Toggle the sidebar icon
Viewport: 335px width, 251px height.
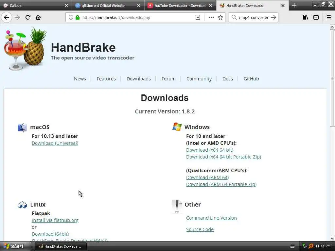point(316,17)
